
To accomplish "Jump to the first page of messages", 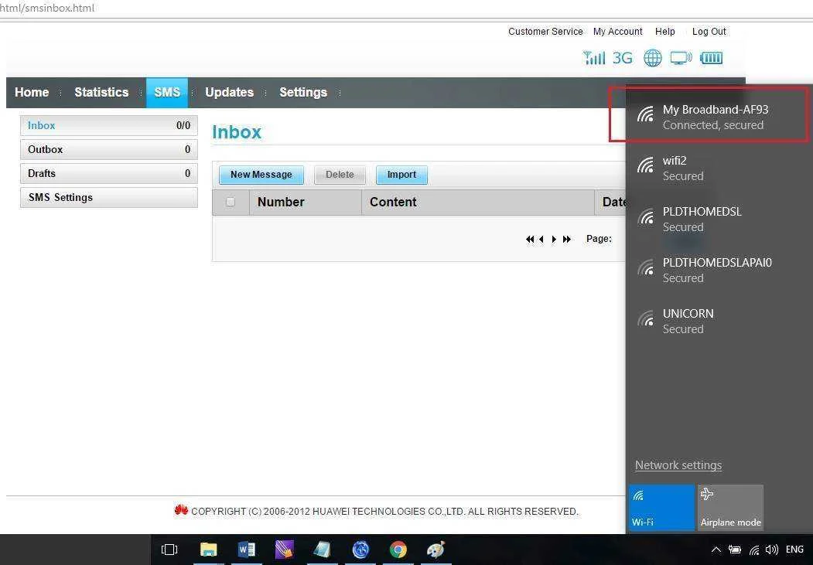I will coord(529,240).
